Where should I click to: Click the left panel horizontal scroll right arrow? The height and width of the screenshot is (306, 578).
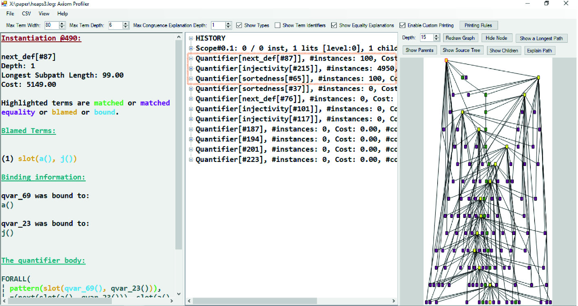(172, 302)
